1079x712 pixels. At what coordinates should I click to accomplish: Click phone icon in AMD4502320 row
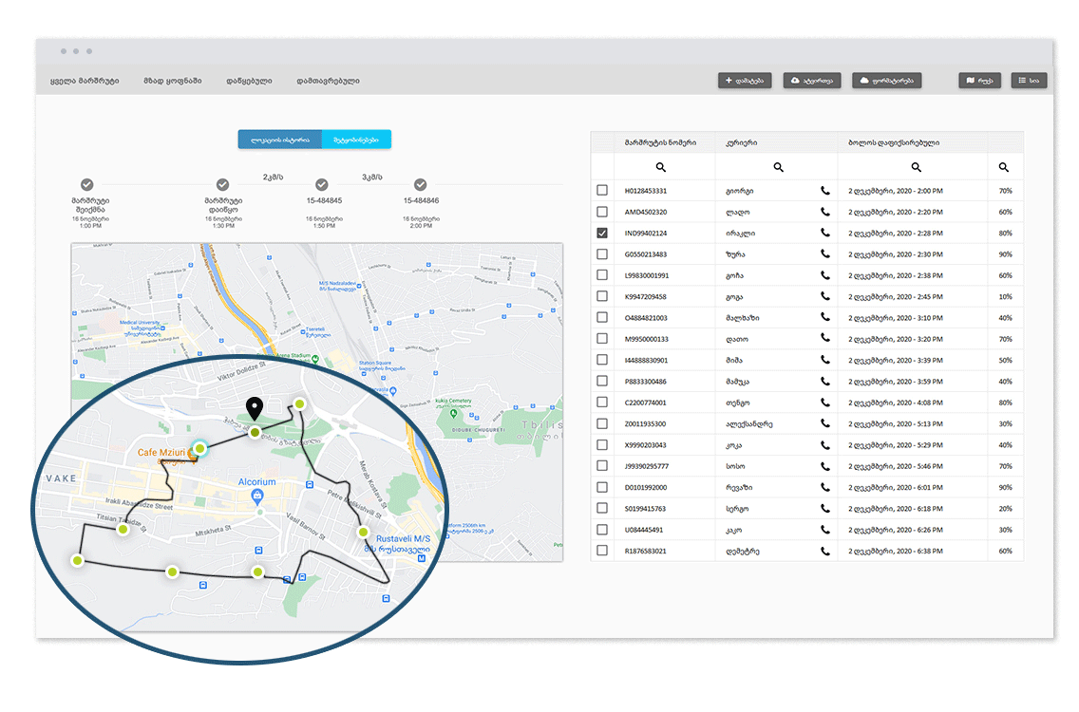click(825, 212)
